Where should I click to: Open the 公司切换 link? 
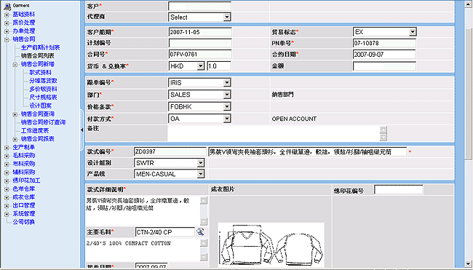[24, 222]
